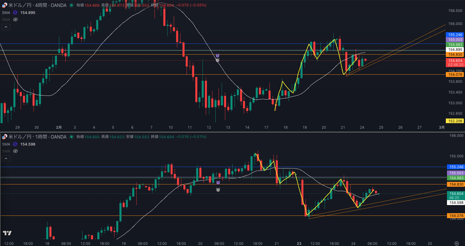Click the yellow 152.206 price label
The height and width of the screenshot is (246, 465).
click(455, 121)
